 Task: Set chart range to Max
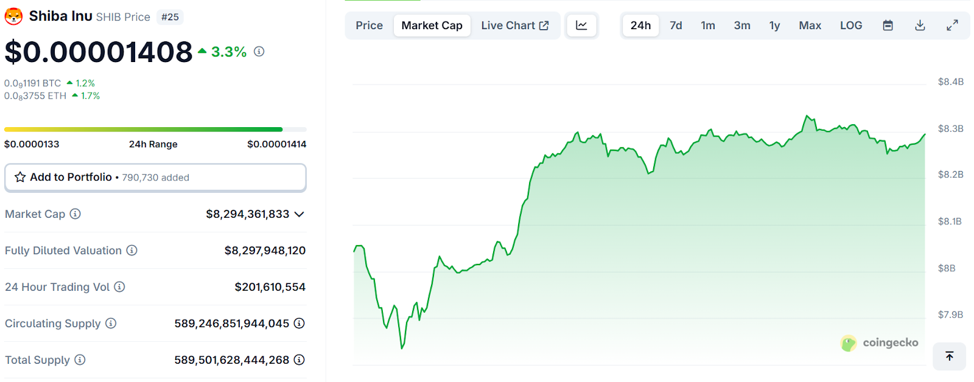(x=810, y=26)
